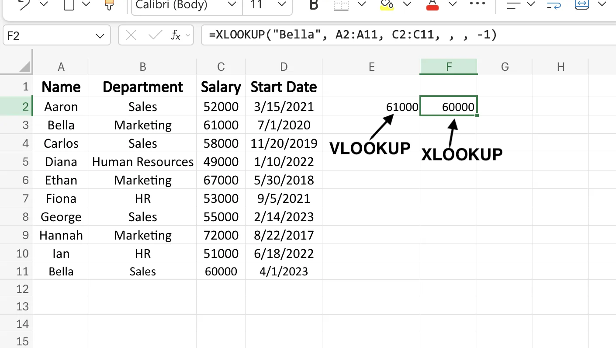This screenshot has width=616, height=348.
Task: Select row 2 header
Action: 17,107
